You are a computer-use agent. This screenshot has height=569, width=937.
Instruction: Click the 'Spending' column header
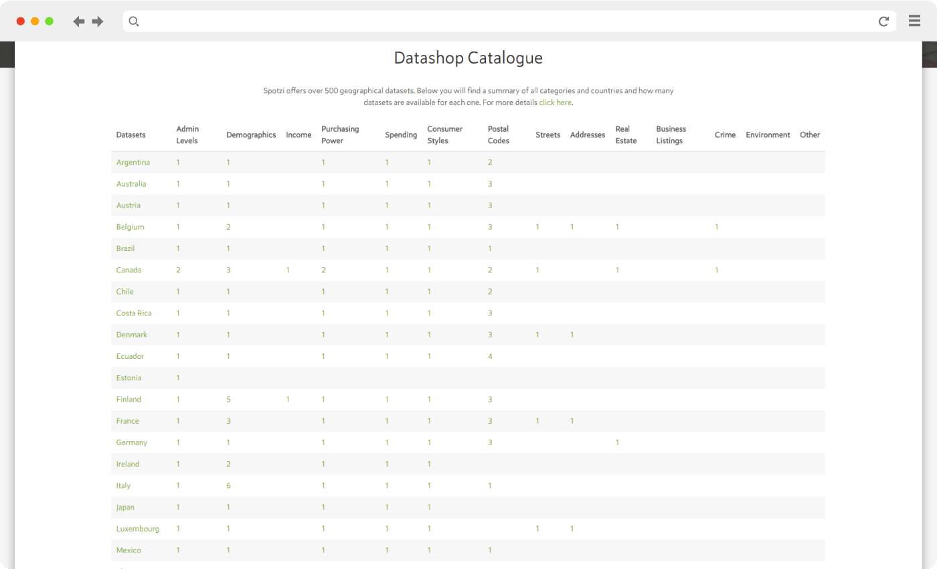pyautogui.click(x=401, y=135)
